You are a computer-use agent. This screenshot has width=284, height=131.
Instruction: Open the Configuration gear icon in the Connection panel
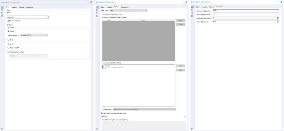click(192, 7)
